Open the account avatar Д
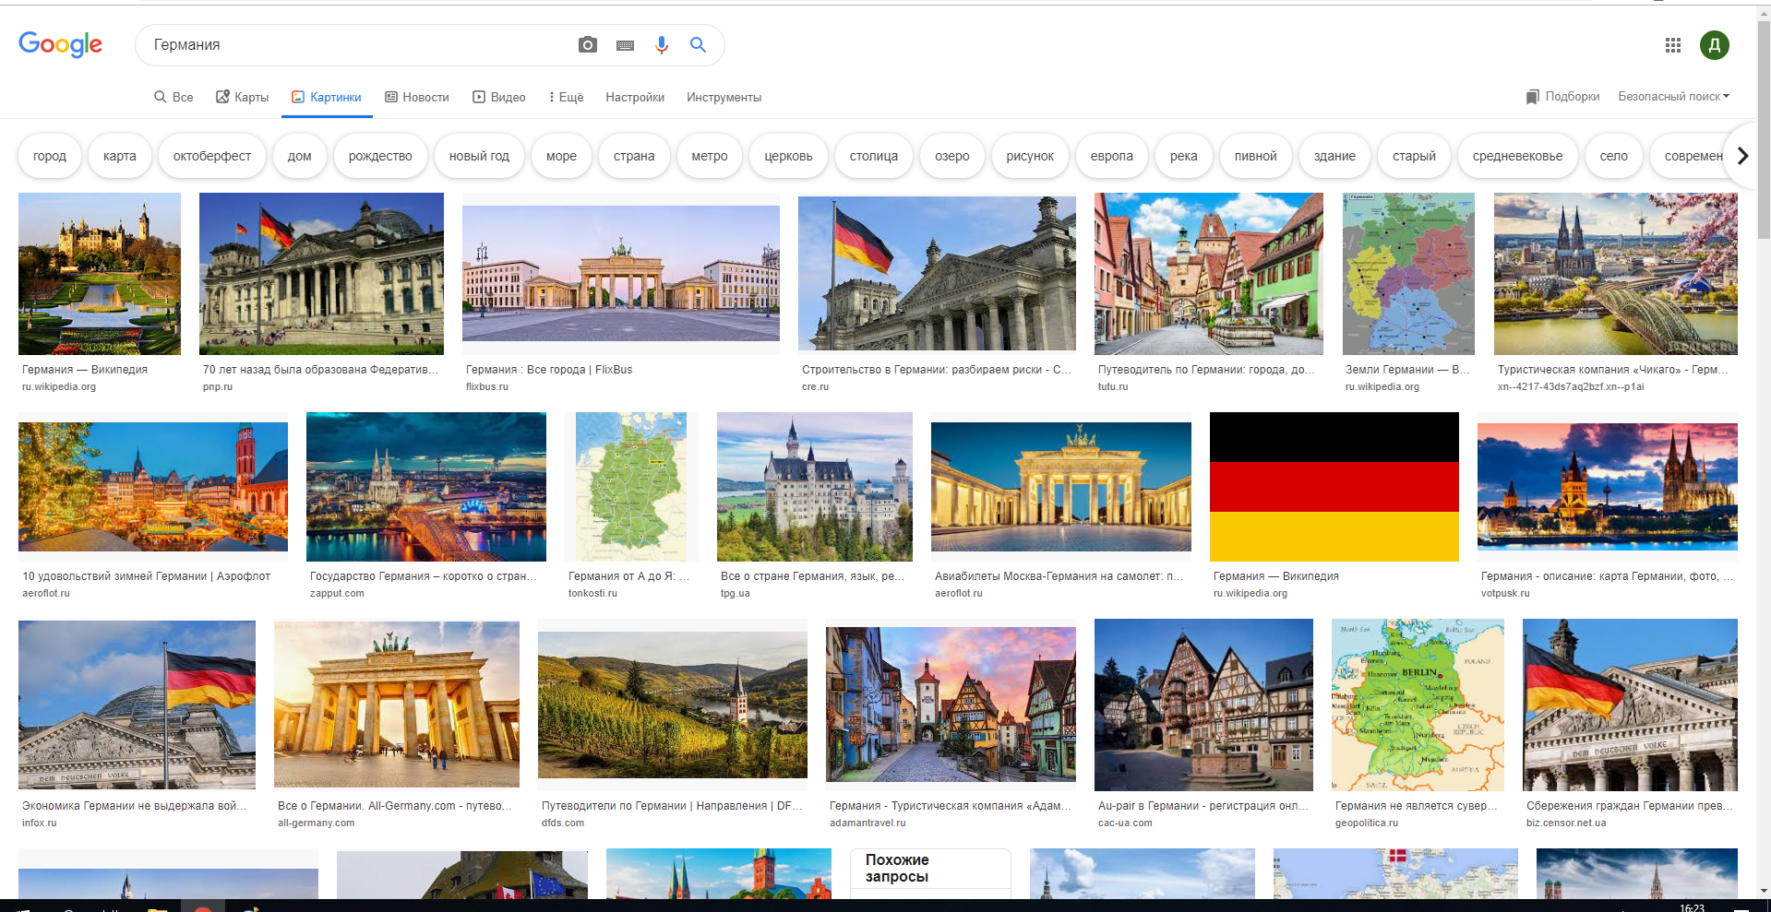 pyautogui.click(x=1715, y=45)
